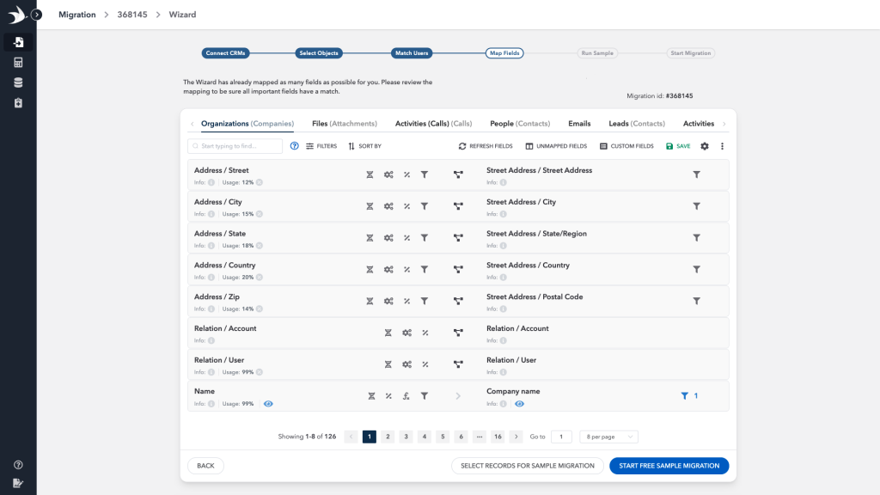880x495 pixels.
Task: Click the filter funnel icon for Address / Street
Action: click(x=424, y=174)
